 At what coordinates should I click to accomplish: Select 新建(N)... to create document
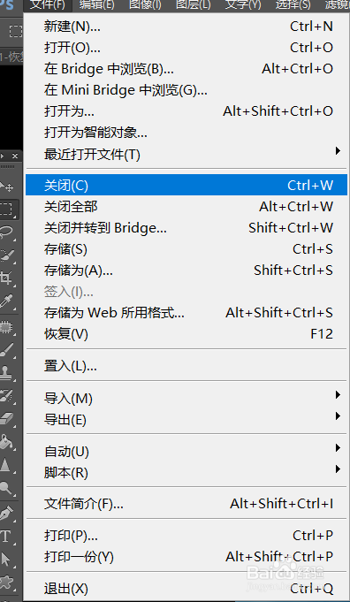pyautogui.click(x=186, y=27)
